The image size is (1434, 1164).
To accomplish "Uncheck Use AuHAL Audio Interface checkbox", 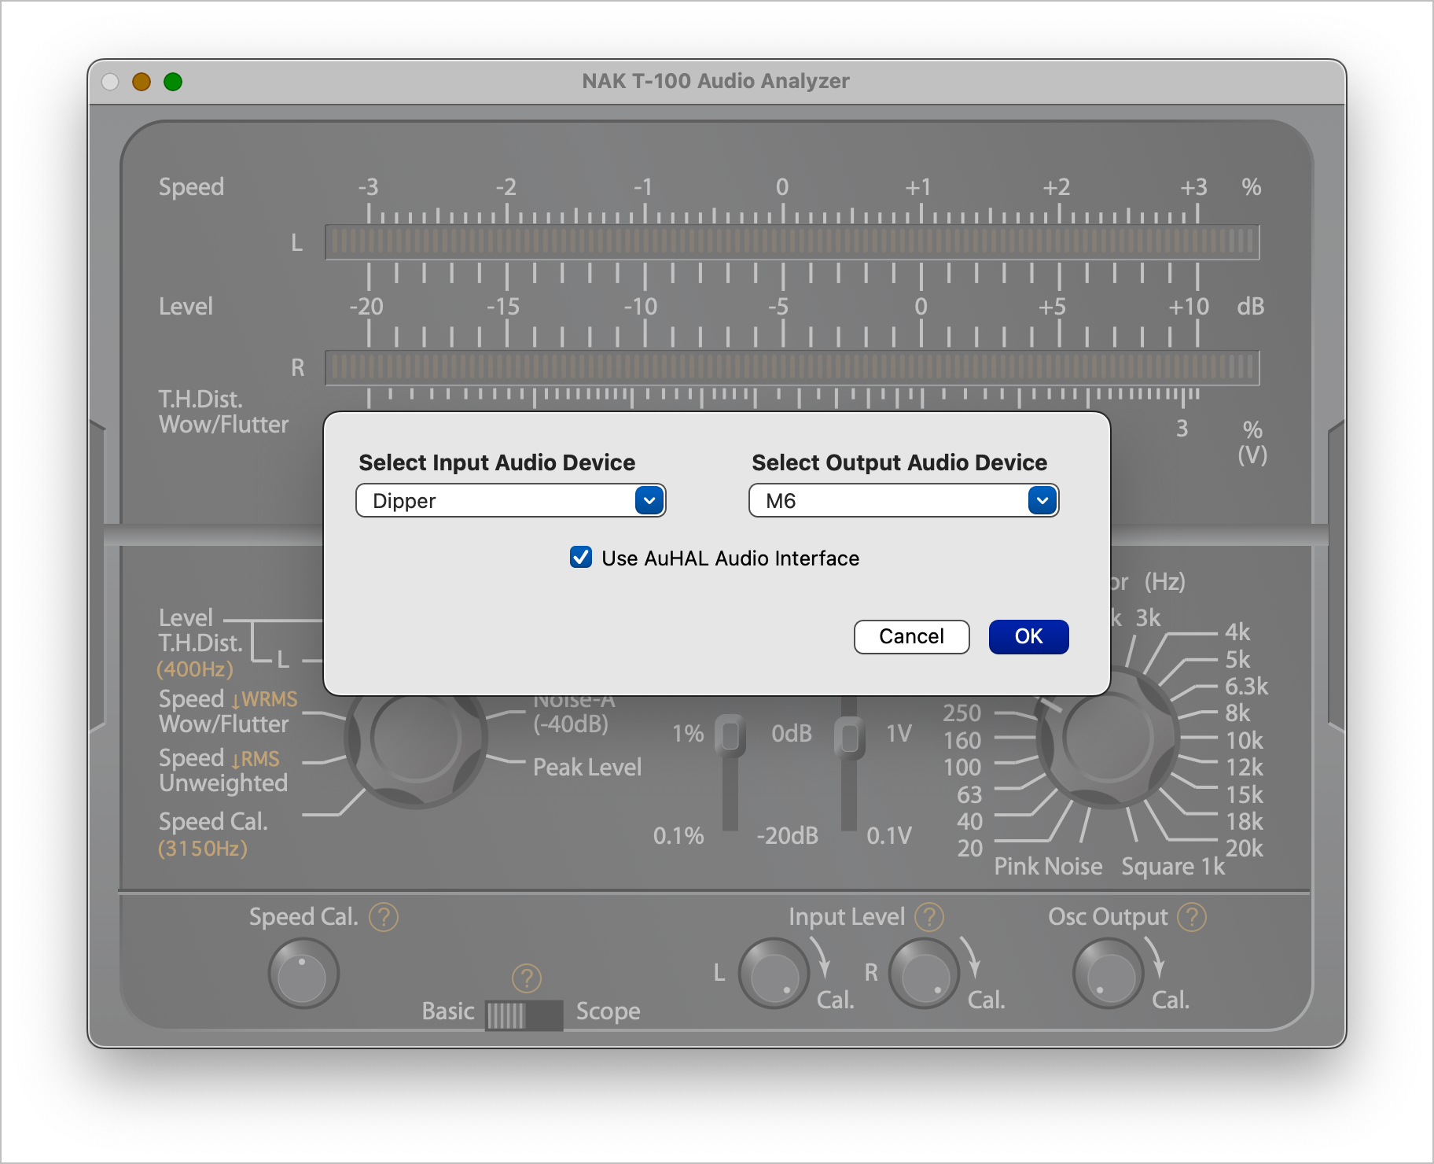I will click(x=581, y=558).
